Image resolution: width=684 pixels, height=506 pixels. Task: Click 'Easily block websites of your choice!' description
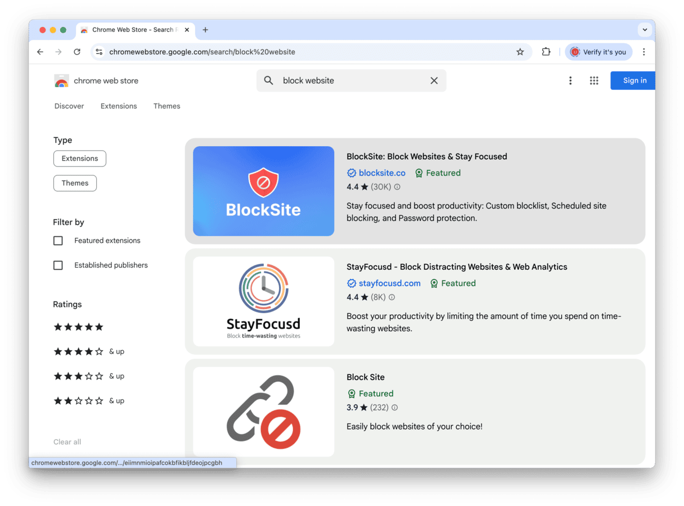(415, 426)
